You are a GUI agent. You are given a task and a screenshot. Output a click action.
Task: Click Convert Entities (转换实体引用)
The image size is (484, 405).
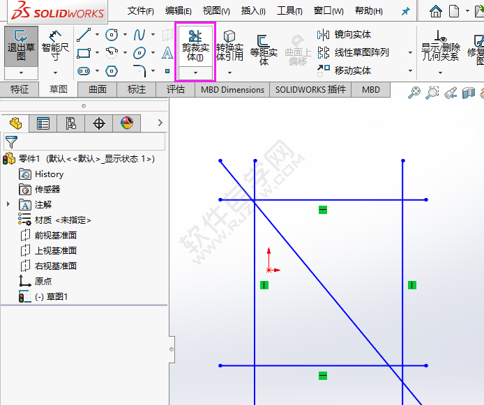[x=229, y=45]
